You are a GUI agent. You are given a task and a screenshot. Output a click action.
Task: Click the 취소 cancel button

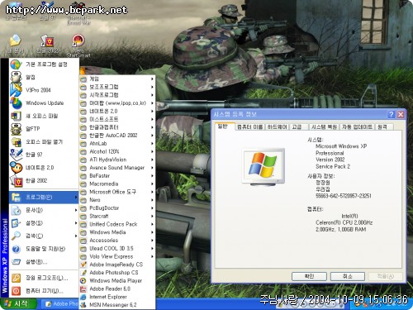(348, 276)
